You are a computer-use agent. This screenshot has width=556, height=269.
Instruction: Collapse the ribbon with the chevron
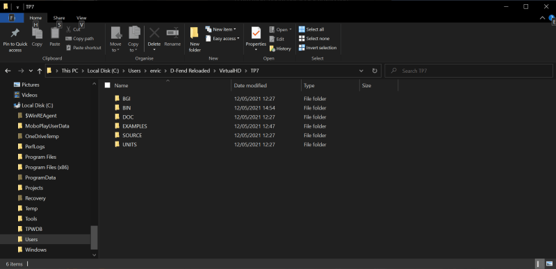pyautogui.click(x=543, y=18)
